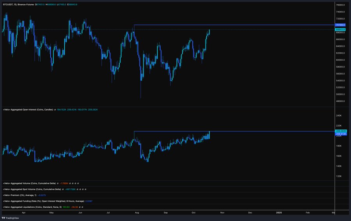Select the horizontal ray on open interest pane
351x221 pixels.
(234, 131)
